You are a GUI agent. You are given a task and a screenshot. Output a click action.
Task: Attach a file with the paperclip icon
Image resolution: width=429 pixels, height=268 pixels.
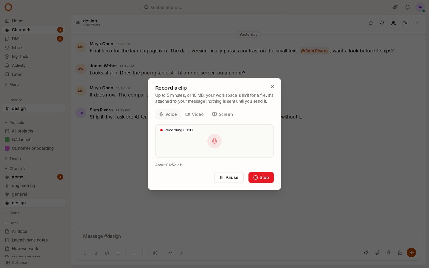coord(377,253)
